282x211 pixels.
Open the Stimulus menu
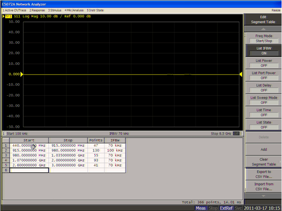pos(54,10)
